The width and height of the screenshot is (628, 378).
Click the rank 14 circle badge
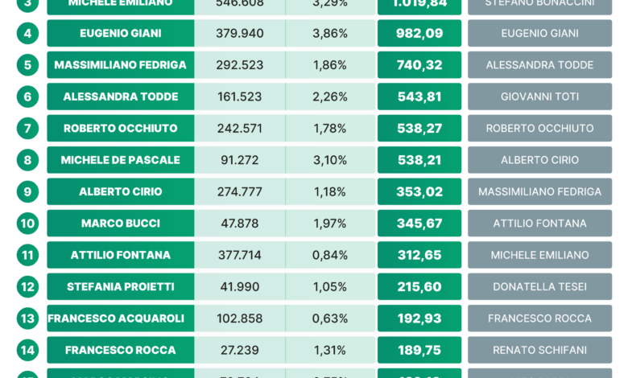pyautogui.click(x=27, y=350)
